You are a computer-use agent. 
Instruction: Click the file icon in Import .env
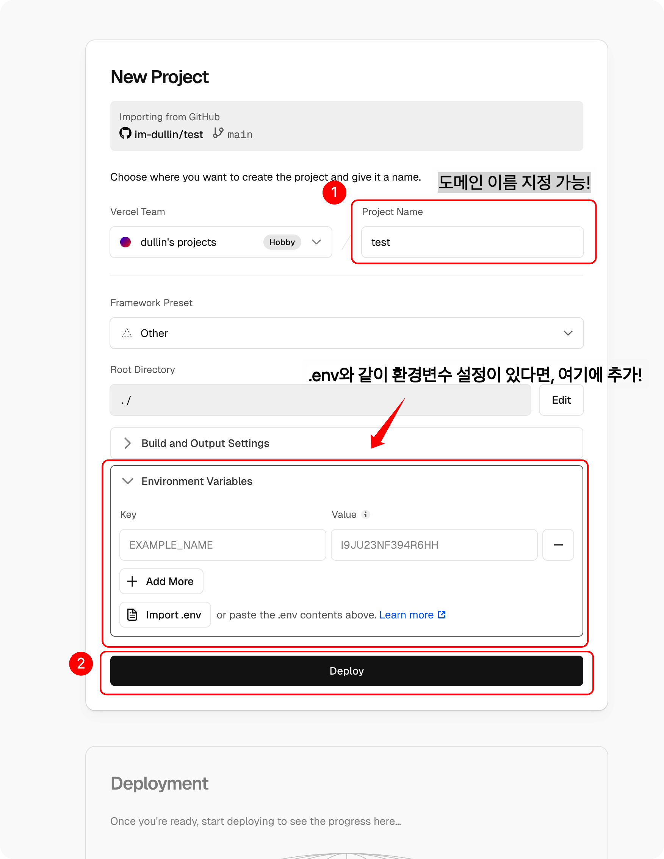pos(132,614)
